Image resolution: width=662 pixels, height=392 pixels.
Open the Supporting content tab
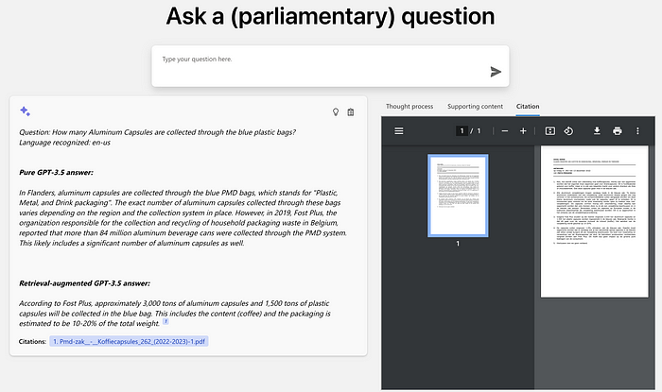(475, 106)
